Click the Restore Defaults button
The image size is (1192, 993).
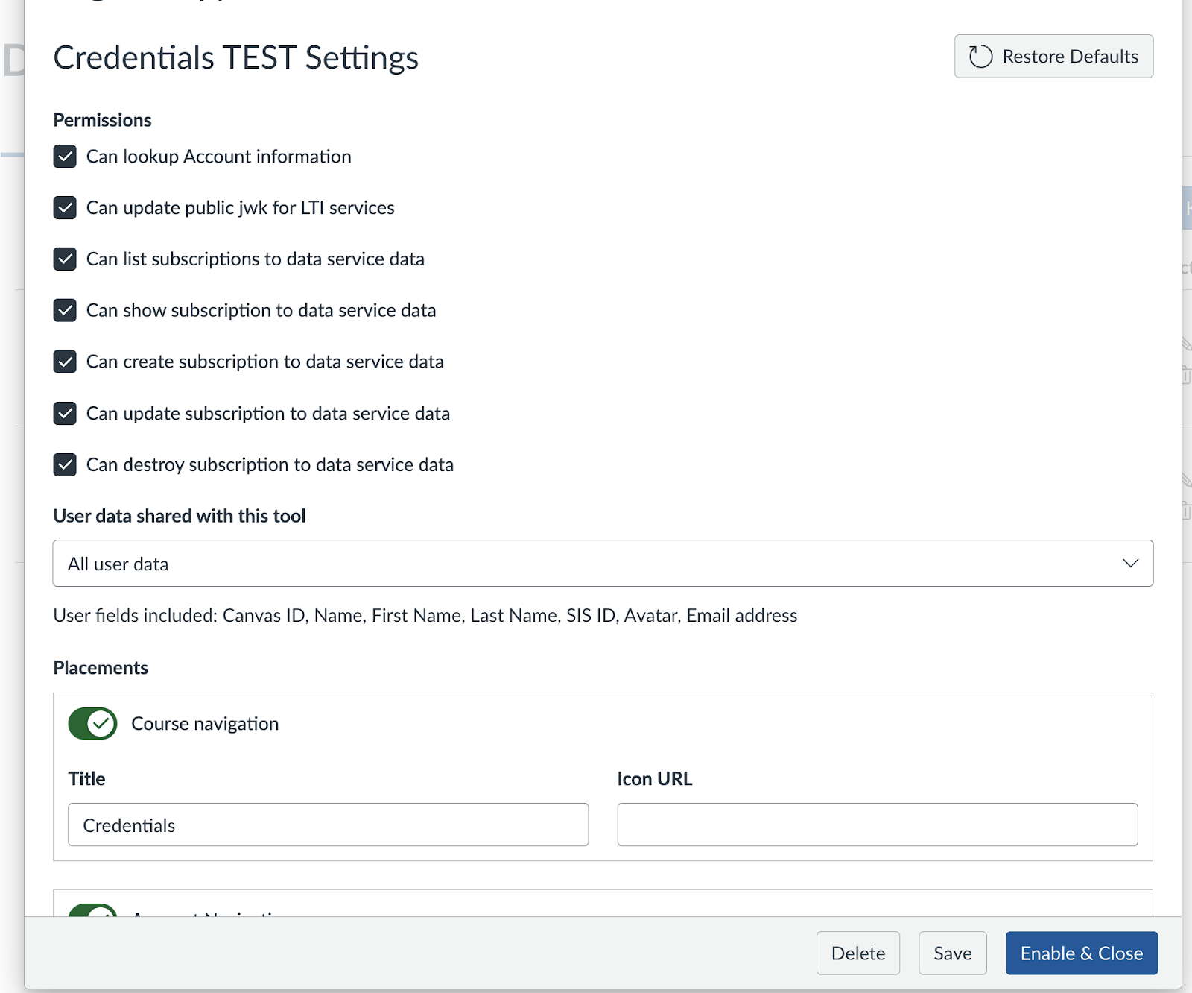coord(1053,57)
